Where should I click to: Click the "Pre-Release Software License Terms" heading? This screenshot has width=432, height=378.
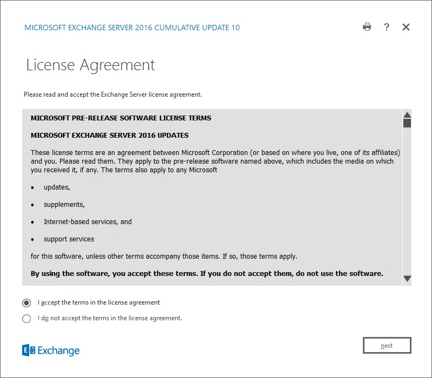coord(121,118)
